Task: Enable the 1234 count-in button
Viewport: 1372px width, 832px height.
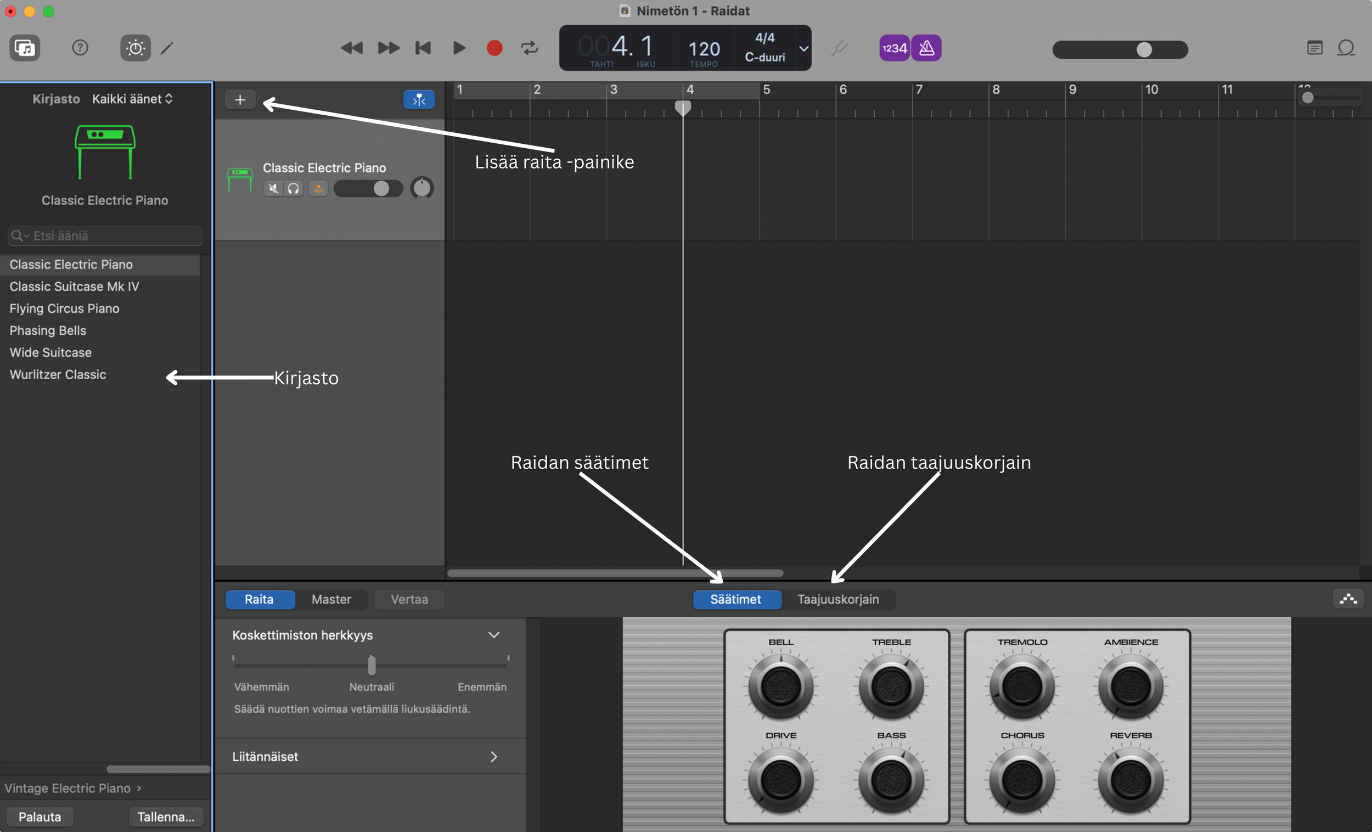Action: pyautogui.click(x=893, y=48)
